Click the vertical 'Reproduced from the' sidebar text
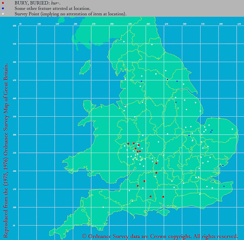The width and height of the screenshot is (244, 240). [5, 149]
